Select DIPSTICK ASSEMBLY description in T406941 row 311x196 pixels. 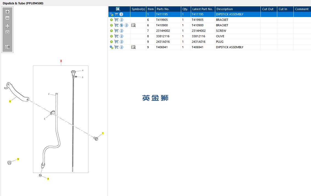click(x=238, y=47)
